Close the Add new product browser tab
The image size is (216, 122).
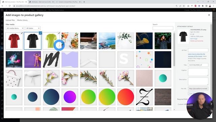point(26,2)
